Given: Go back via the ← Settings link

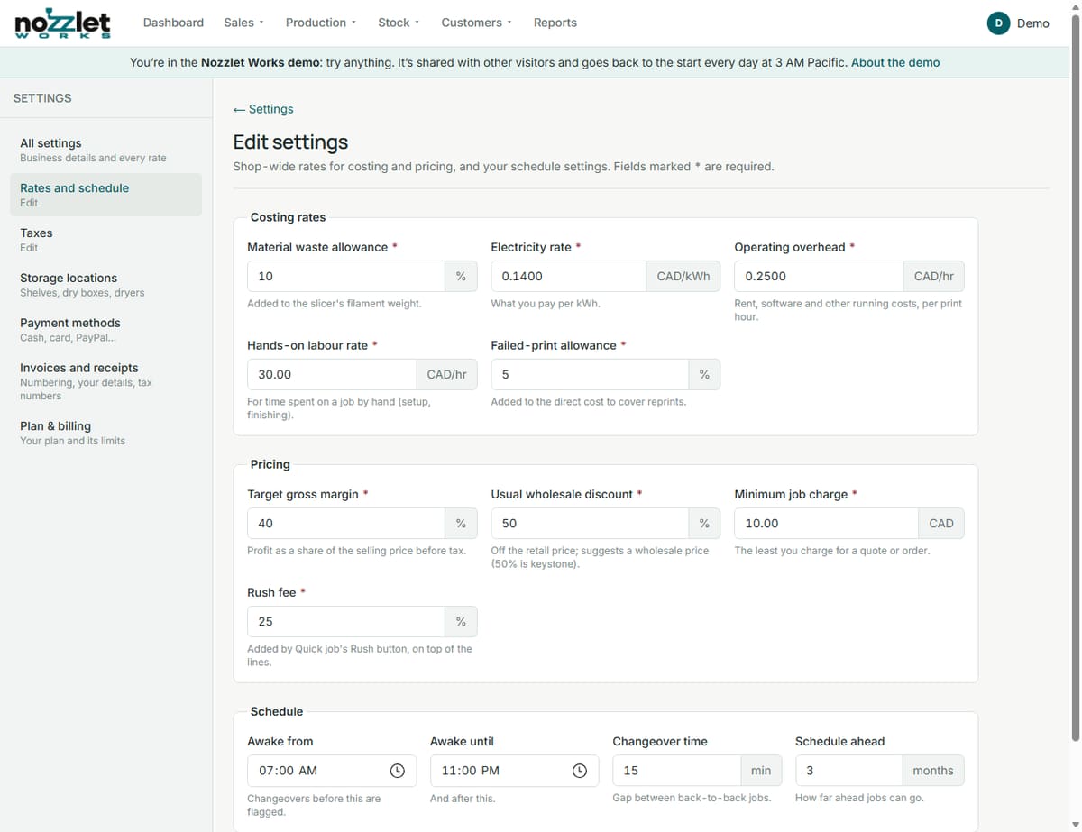Looking at the screenshot, I should click(263, 109).
